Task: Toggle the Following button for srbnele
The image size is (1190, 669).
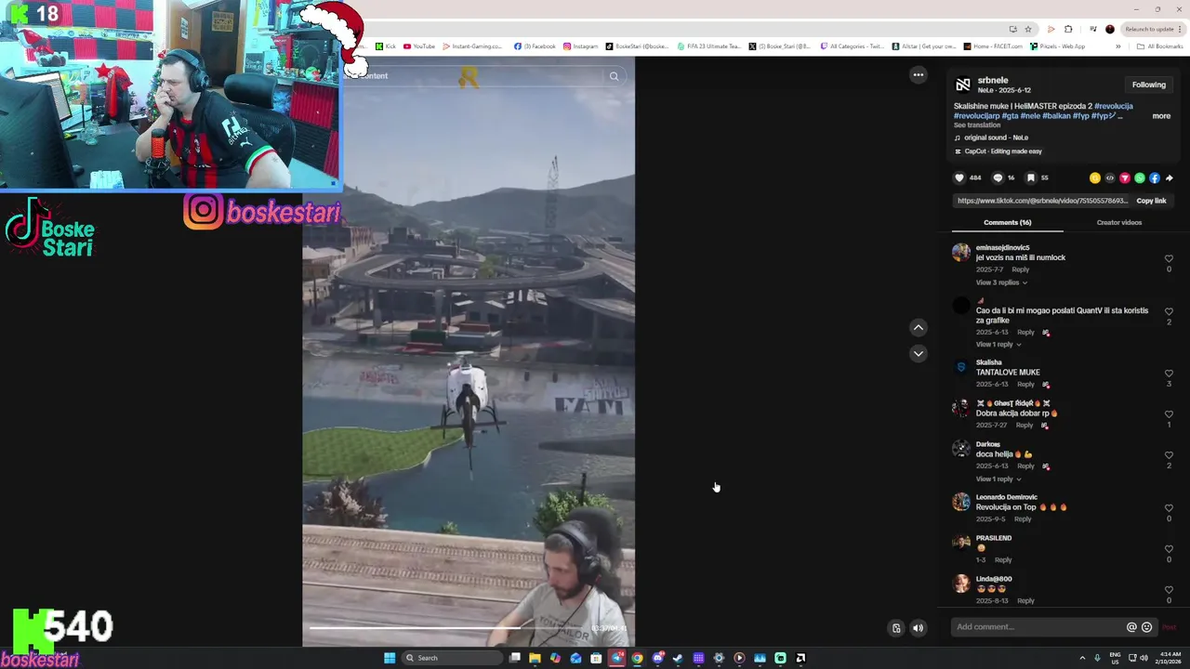Action: (x=1148, y=85)
